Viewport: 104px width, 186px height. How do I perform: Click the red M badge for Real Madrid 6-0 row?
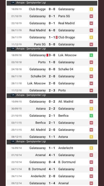tap(91, 30)
